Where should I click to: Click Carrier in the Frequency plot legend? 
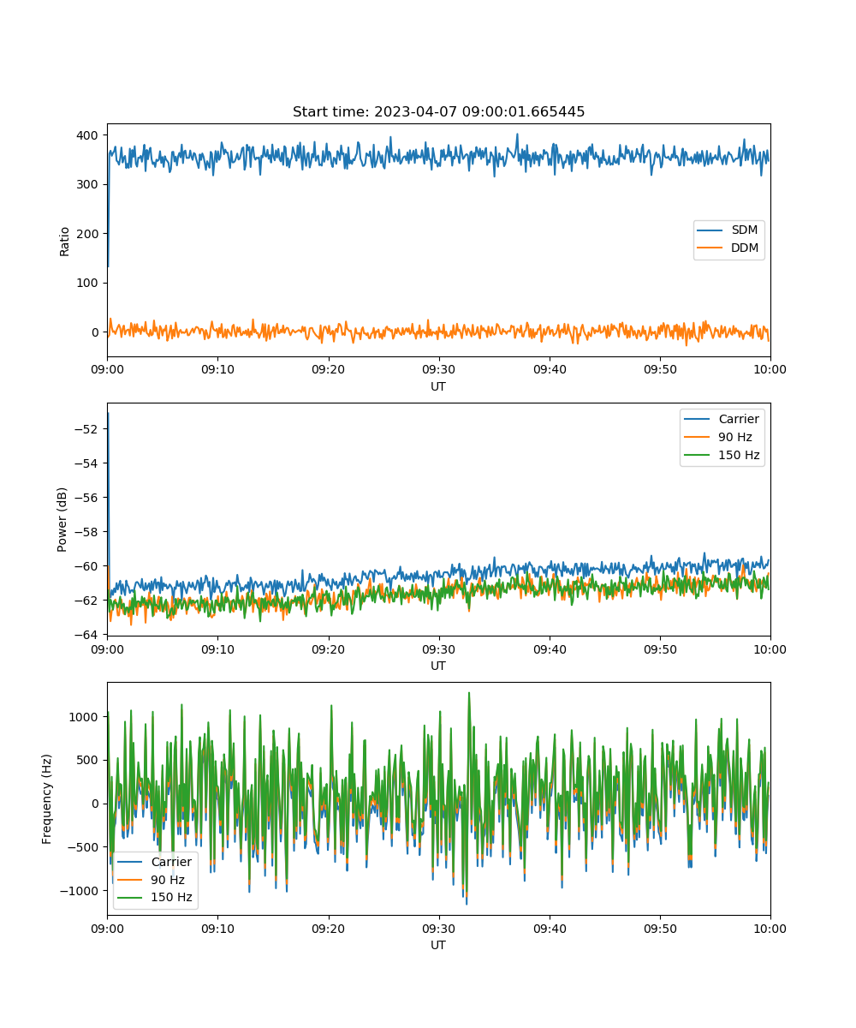pos(171,862)
